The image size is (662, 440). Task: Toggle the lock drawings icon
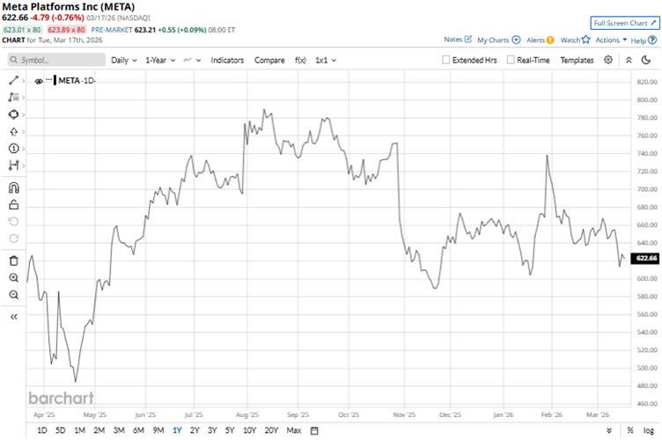(x=13, y=205)
